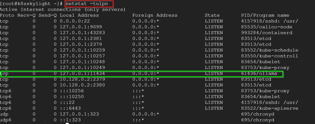Click program name '85535/calico-node'
The width and height of the screenshot is (315, 124).
pos(267,27)
